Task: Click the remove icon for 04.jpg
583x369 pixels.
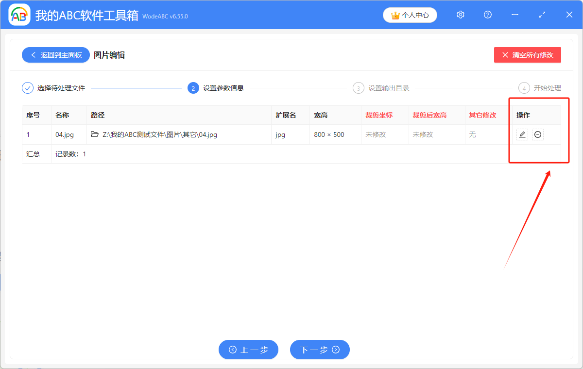Action: point(537,134)
